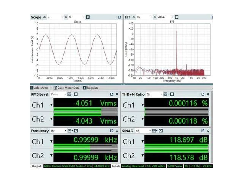The height and width of the screenshot is (182, 243).
Task: Open FFT X-axis Hz unit dropdown
Action: (x=144, y=17)
